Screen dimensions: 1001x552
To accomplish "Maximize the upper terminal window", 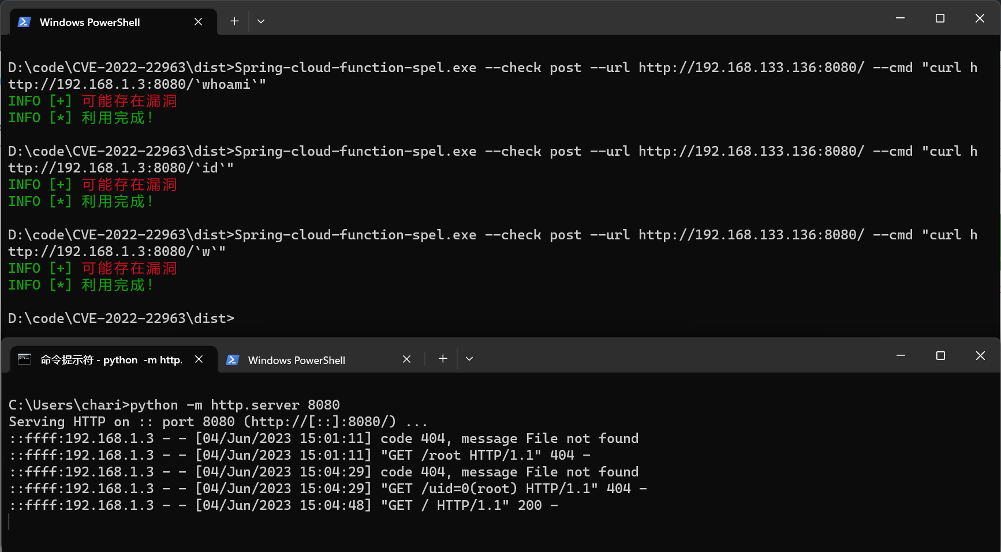I will [x=940, y=18].
